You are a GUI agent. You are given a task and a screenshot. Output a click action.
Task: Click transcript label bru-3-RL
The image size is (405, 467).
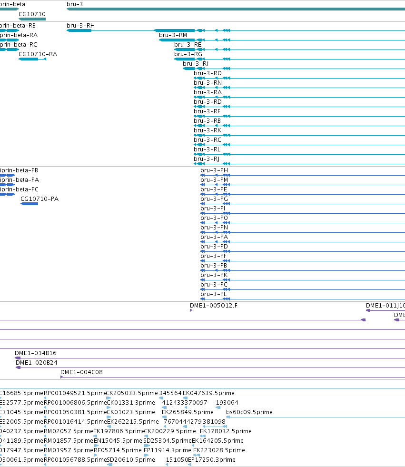[x=207, y=149]
